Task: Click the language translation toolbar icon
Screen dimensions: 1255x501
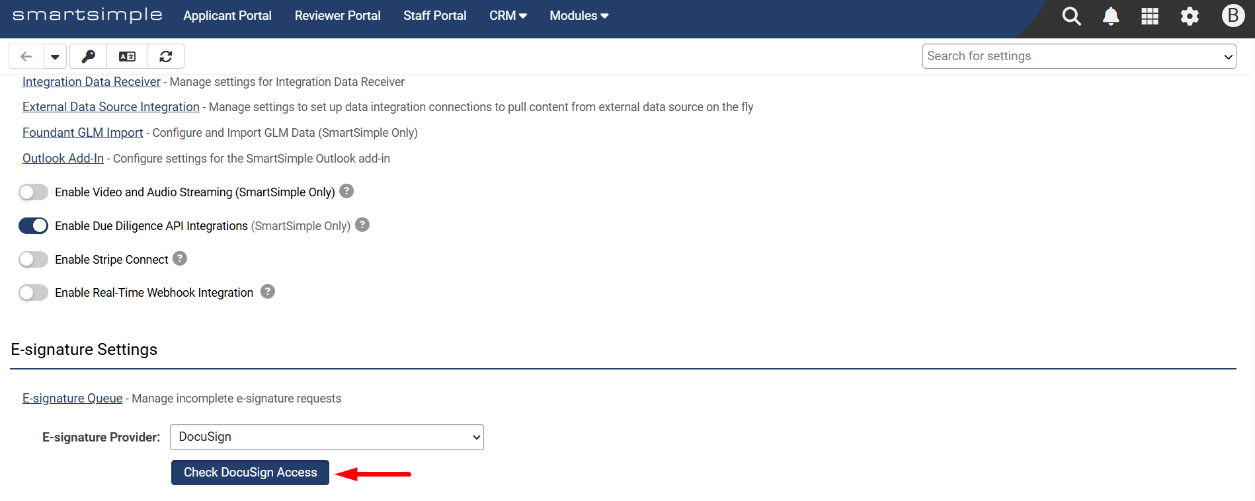Action: (x=127, y=57)
